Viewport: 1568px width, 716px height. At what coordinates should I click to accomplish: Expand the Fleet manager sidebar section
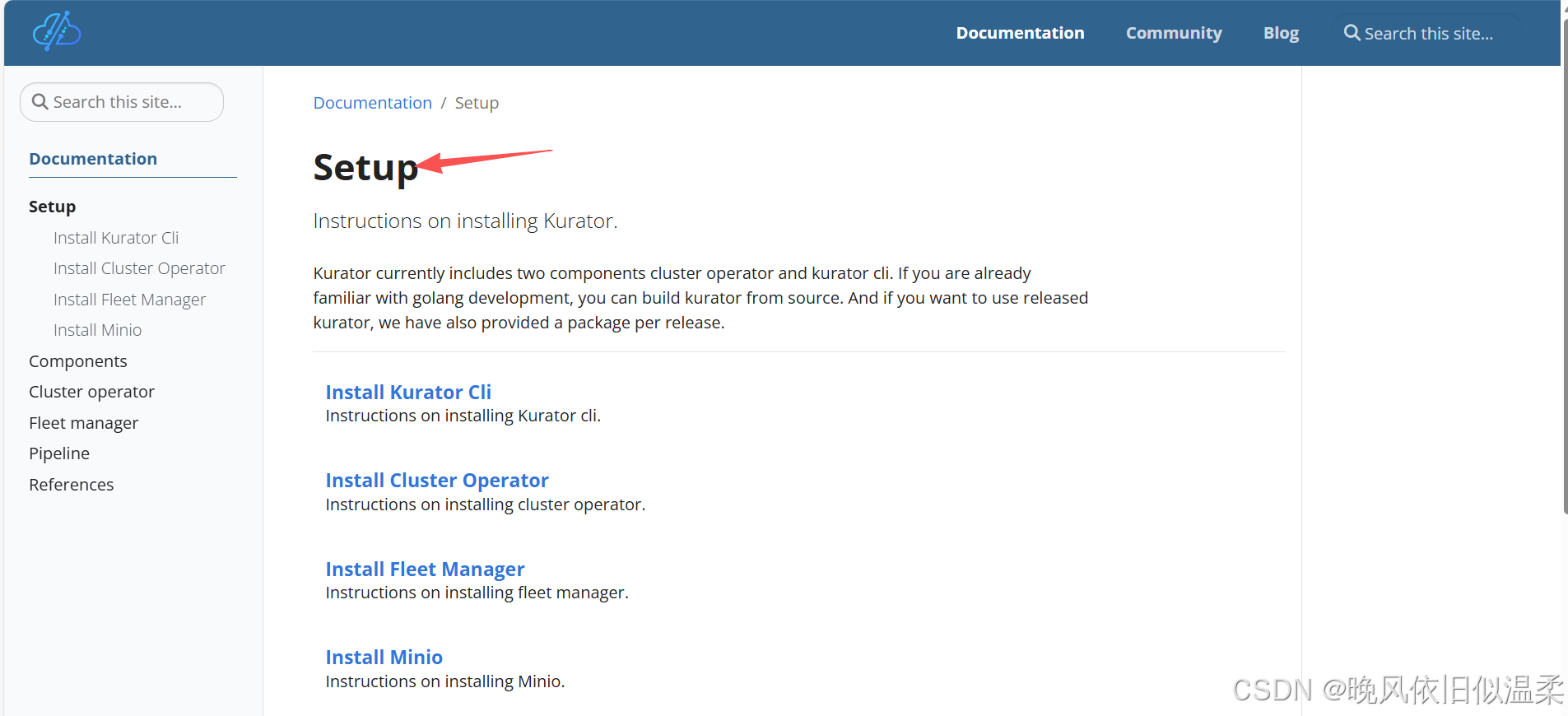[83, 423]
